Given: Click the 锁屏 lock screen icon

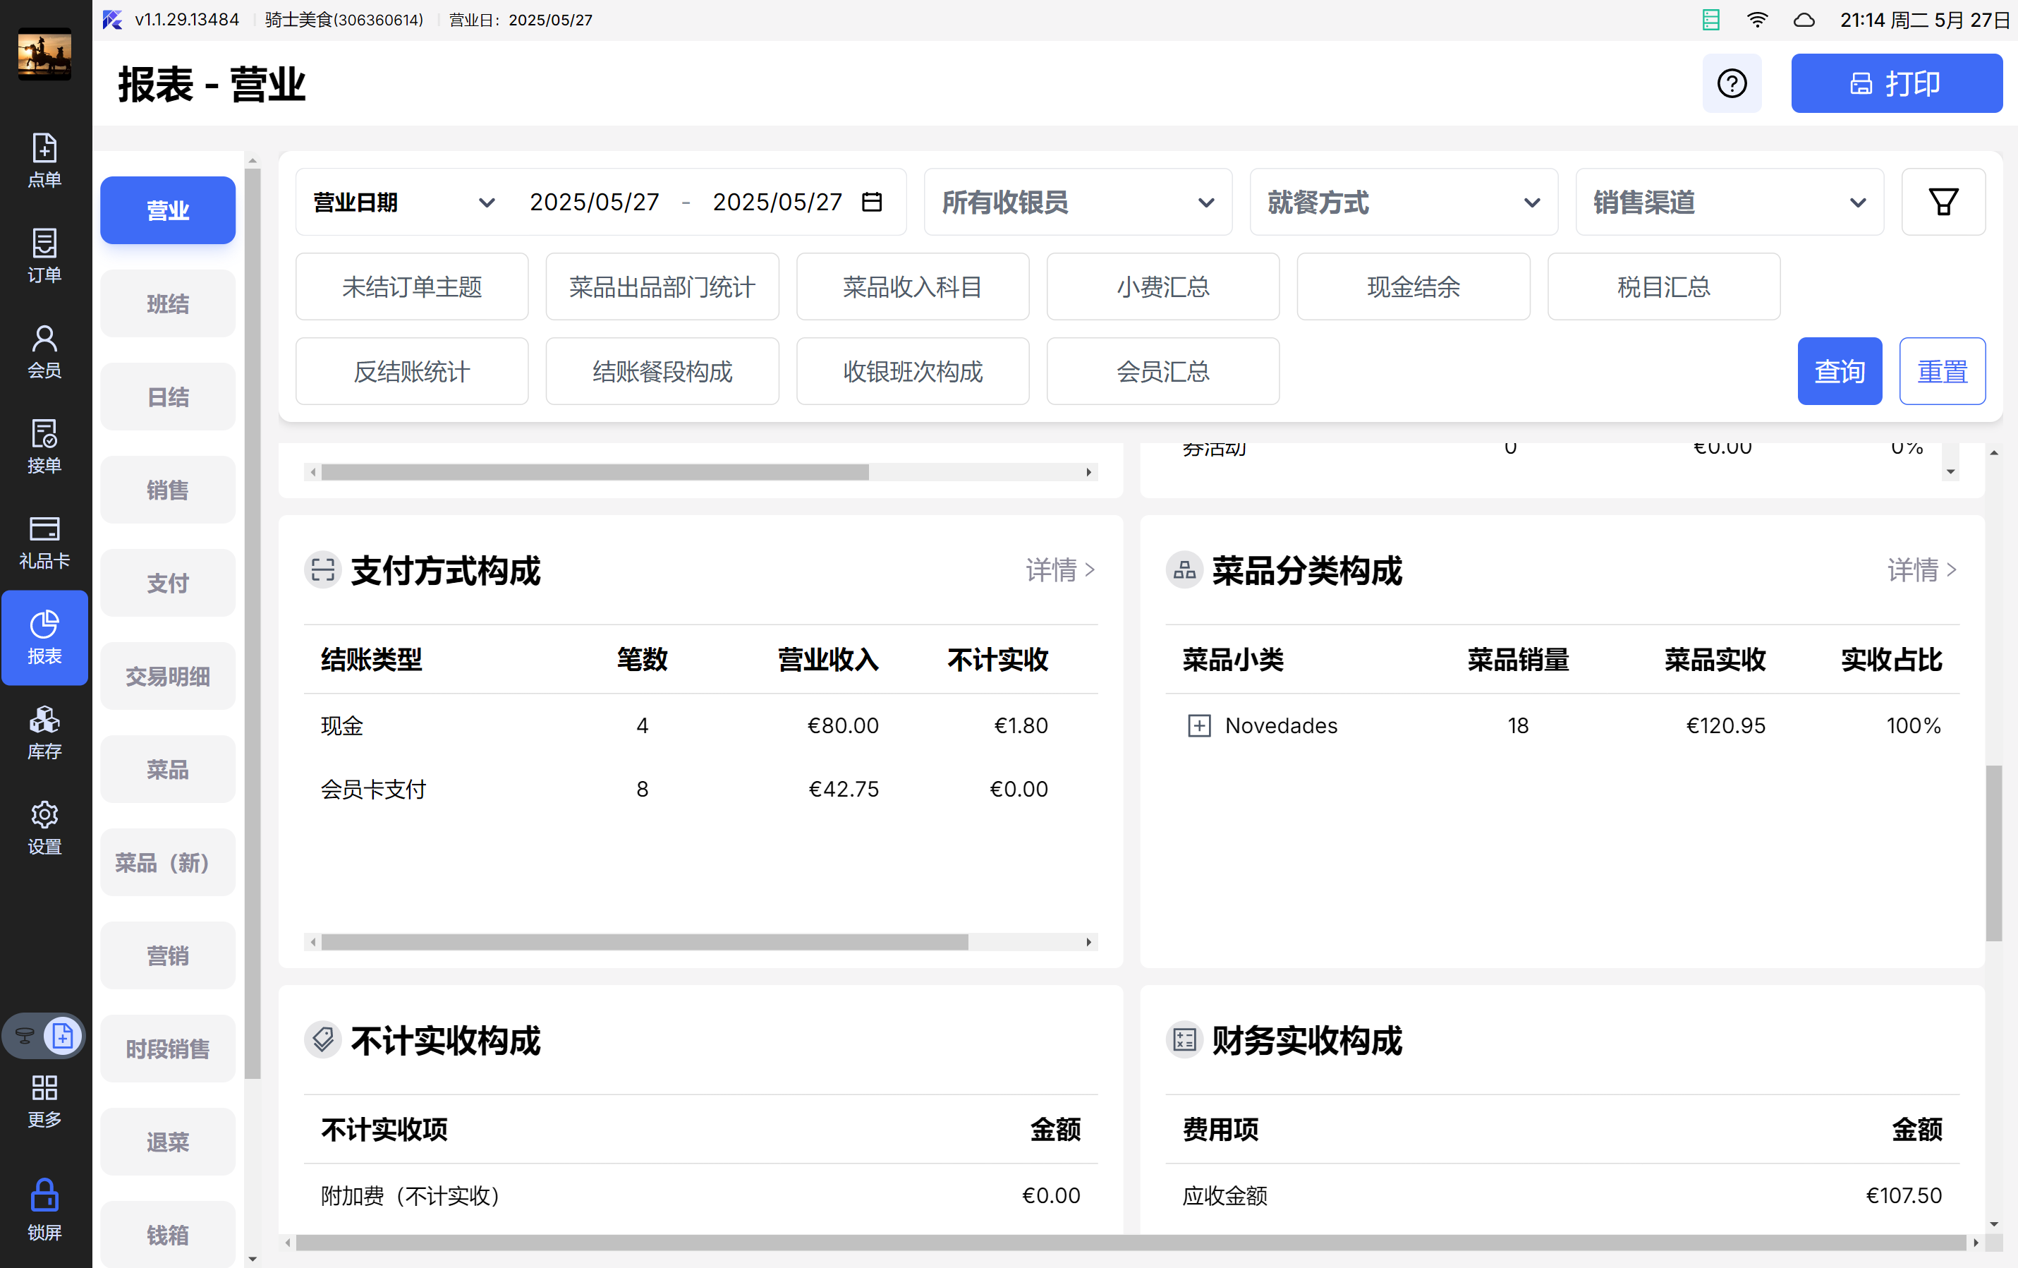Looking at the screenshot, I should tap(44, 1209).
